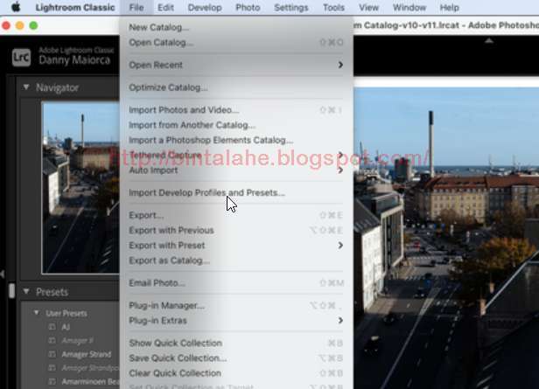This screenshot has height=389, width=539.
Task: Click the Lrc logo badge
Action: (21, 57)
